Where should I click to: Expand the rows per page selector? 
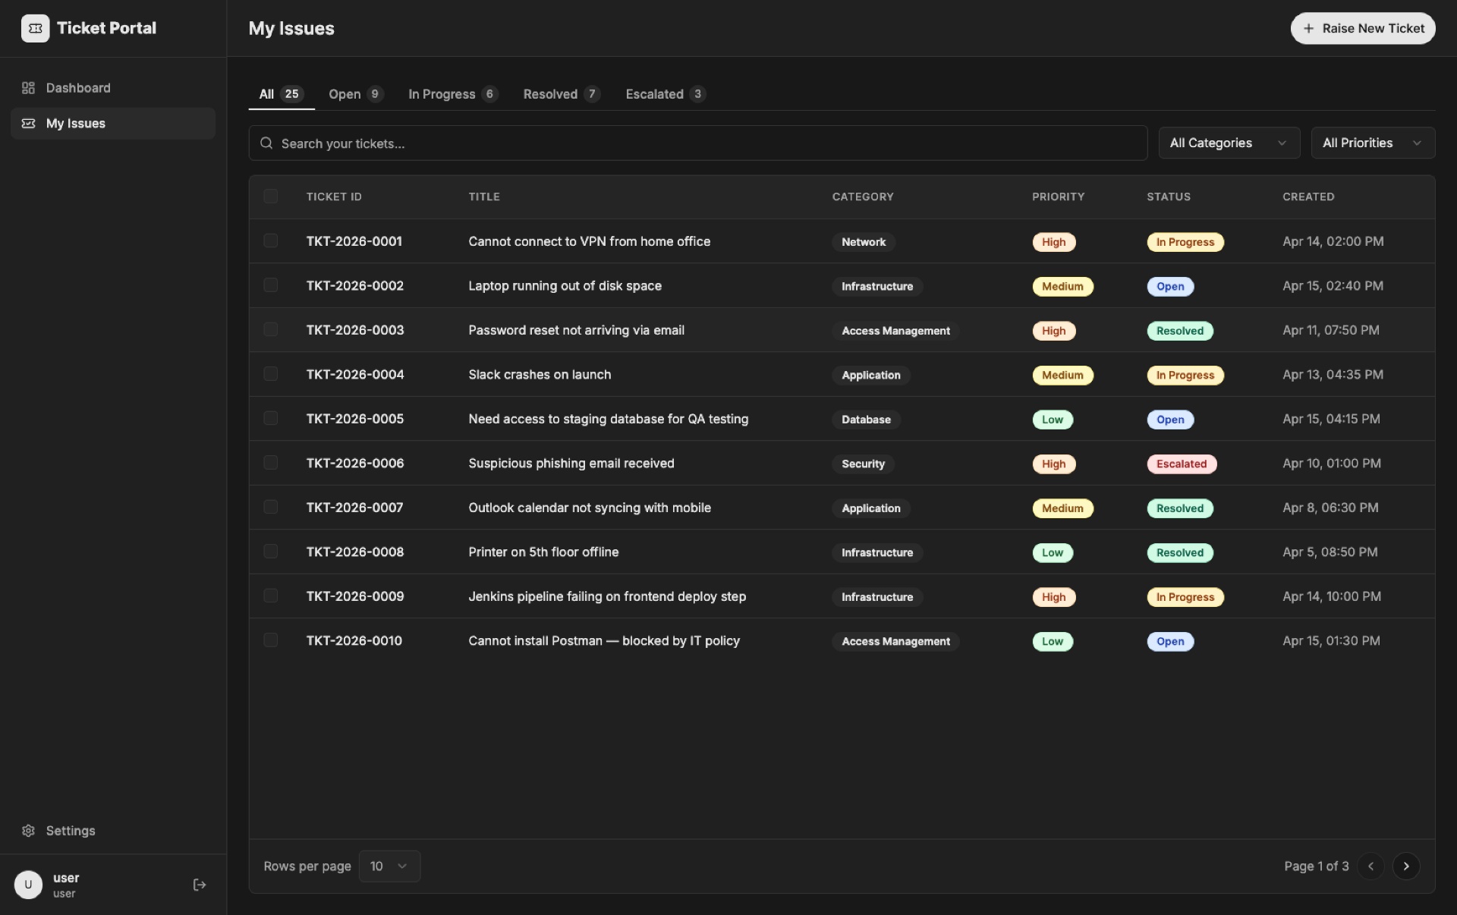point(389,866)
